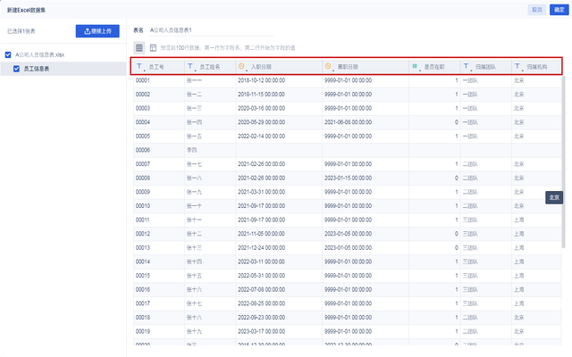Click leave date 2023-01-15 00:00:00
The image size is (572, 357).
click(349, 178)
